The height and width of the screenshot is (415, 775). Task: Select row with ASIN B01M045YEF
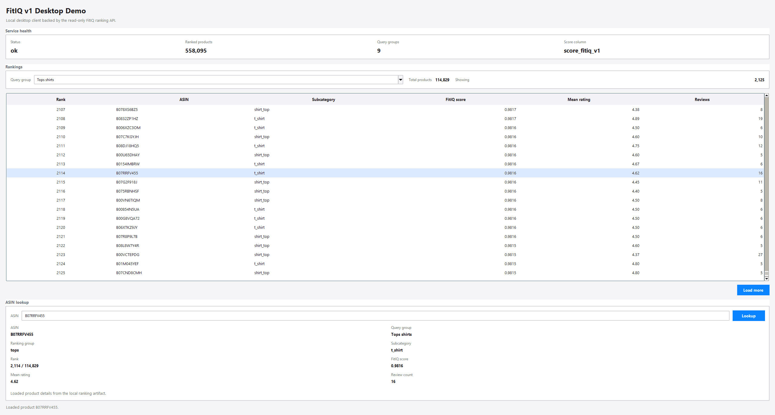tap(385, 264)
